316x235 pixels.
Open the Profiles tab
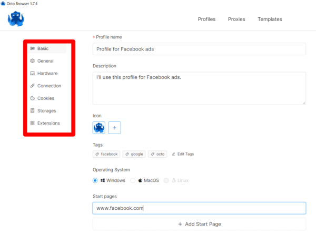tap(206, 19)
